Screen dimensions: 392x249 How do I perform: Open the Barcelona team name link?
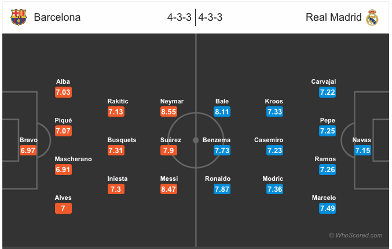[x=57, y=17]
